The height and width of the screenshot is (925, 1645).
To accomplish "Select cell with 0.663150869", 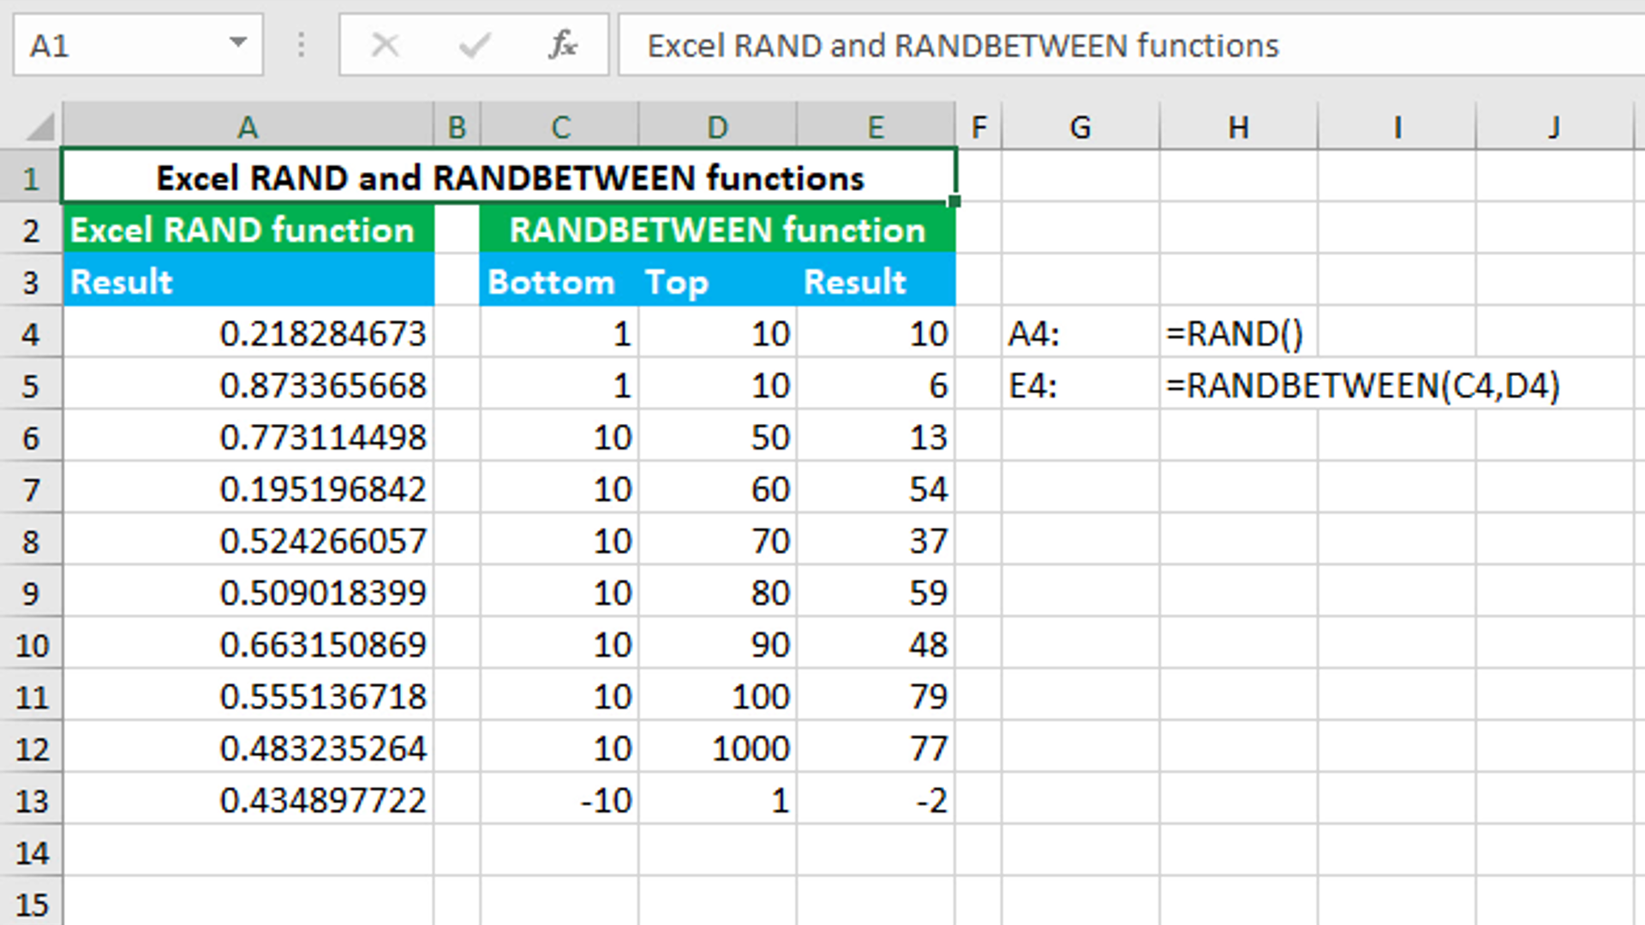I will 248,645.
